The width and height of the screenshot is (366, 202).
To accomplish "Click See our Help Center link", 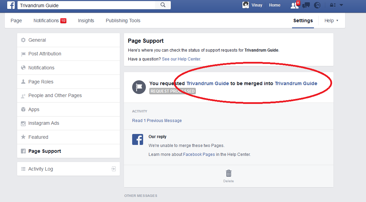I will [181, 59].
